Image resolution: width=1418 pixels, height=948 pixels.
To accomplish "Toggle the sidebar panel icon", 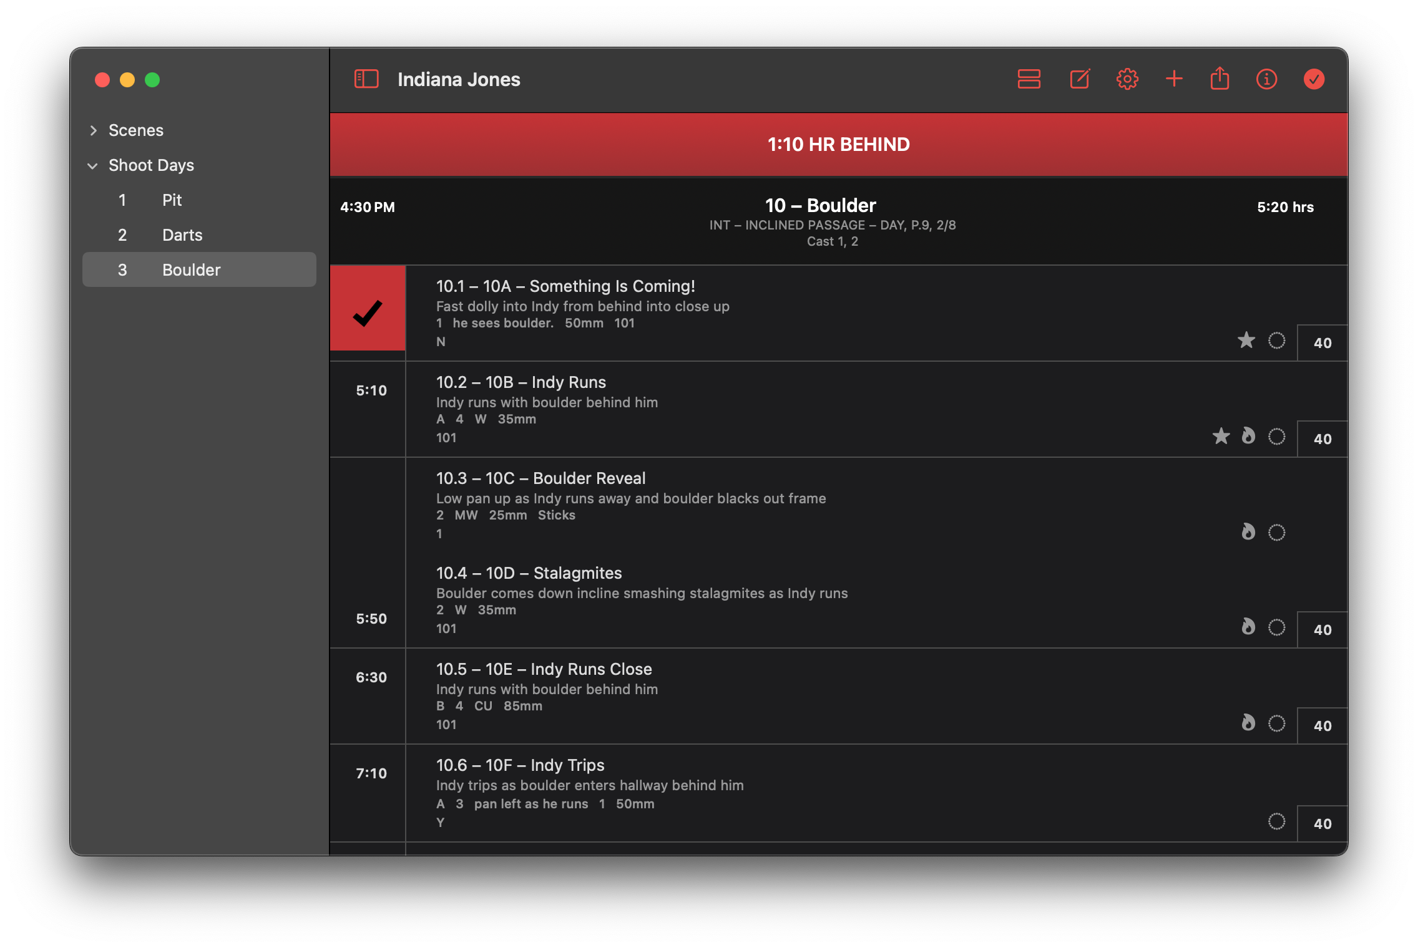I will tap(366, 79).
